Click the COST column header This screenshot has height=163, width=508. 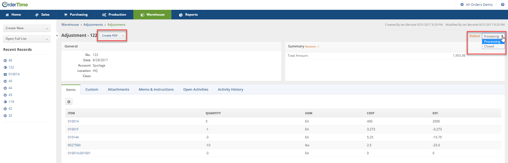point(371,113)
